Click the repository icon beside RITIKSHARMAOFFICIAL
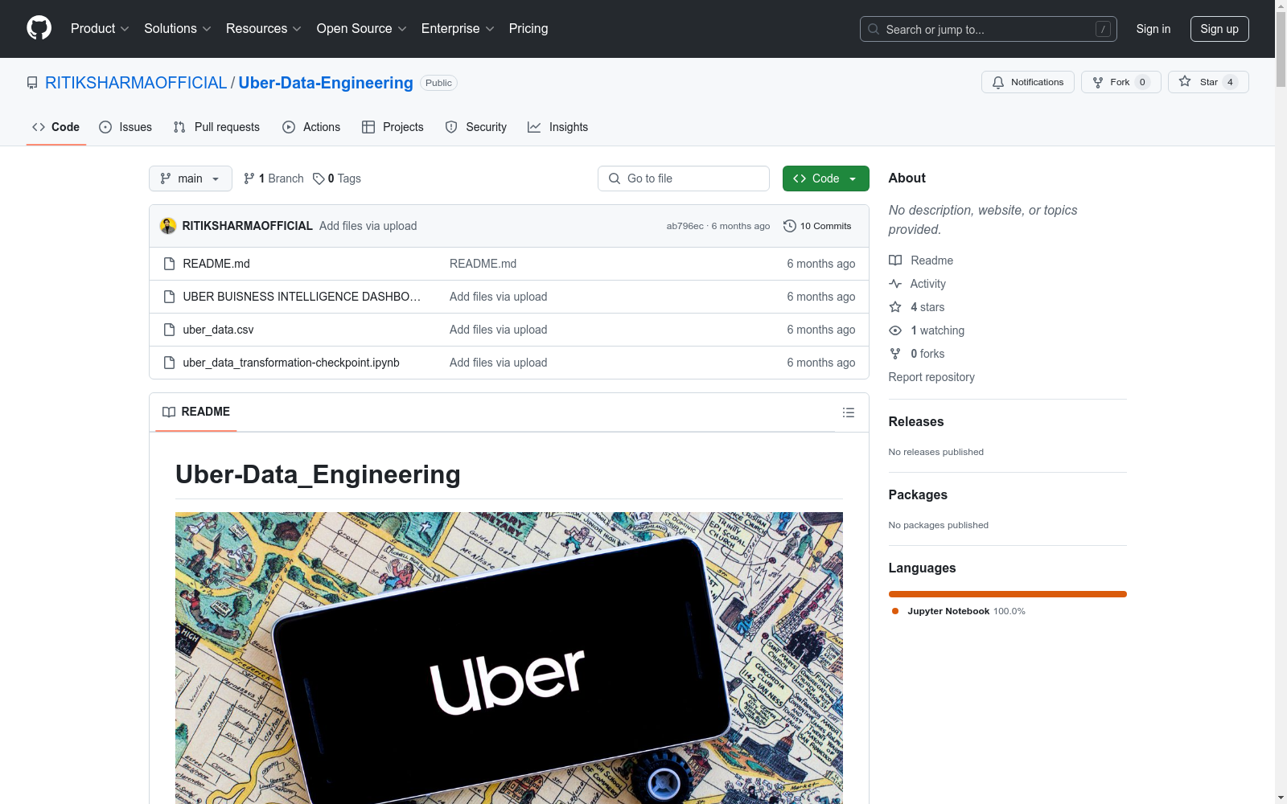This screenshot has width=1287, height=804. [32, 83]
